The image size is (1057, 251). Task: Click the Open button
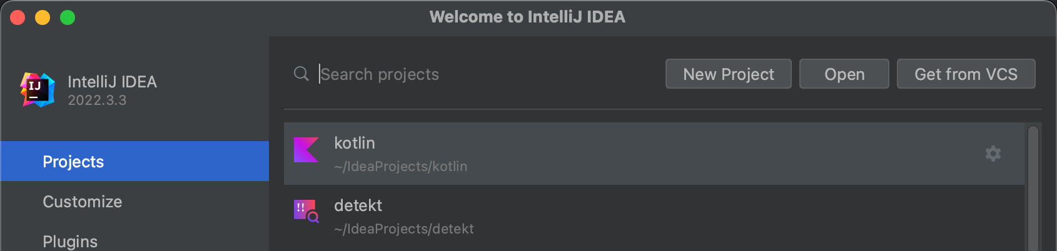pyautogui.click(x=844, y=74)
